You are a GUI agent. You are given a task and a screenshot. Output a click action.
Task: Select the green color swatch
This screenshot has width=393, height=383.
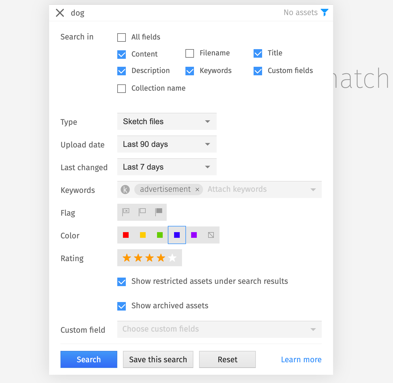pyautogui.click(x=160, y=235)
